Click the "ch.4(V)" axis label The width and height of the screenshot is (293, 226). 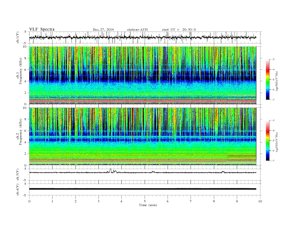tap(18, 189)
